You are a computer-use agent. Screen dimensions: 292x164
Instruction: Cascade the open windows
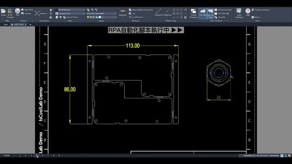point(219,17)
